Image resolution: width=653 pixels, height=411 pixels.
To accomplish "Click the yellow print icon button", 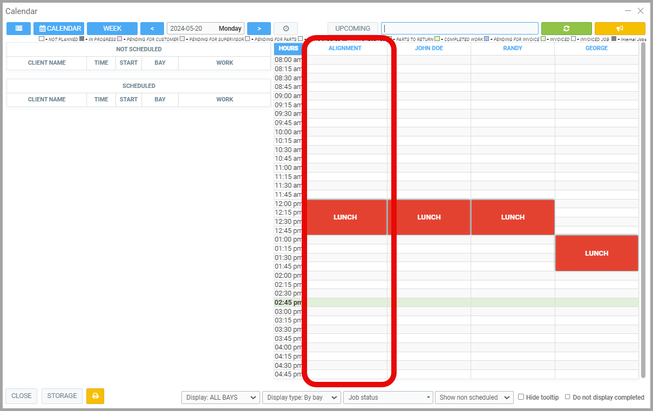I will 95,396.
